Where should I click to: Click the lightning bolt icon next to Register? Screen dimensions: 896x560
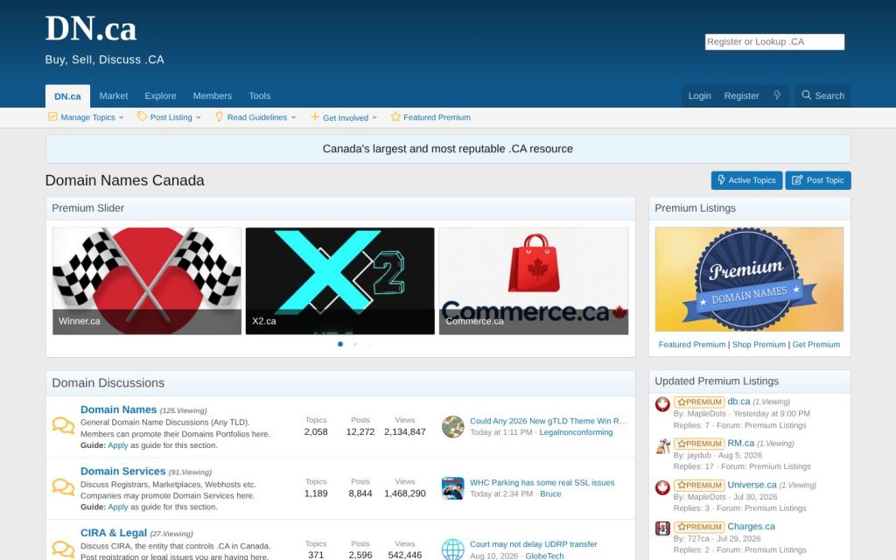pos(777,95)
